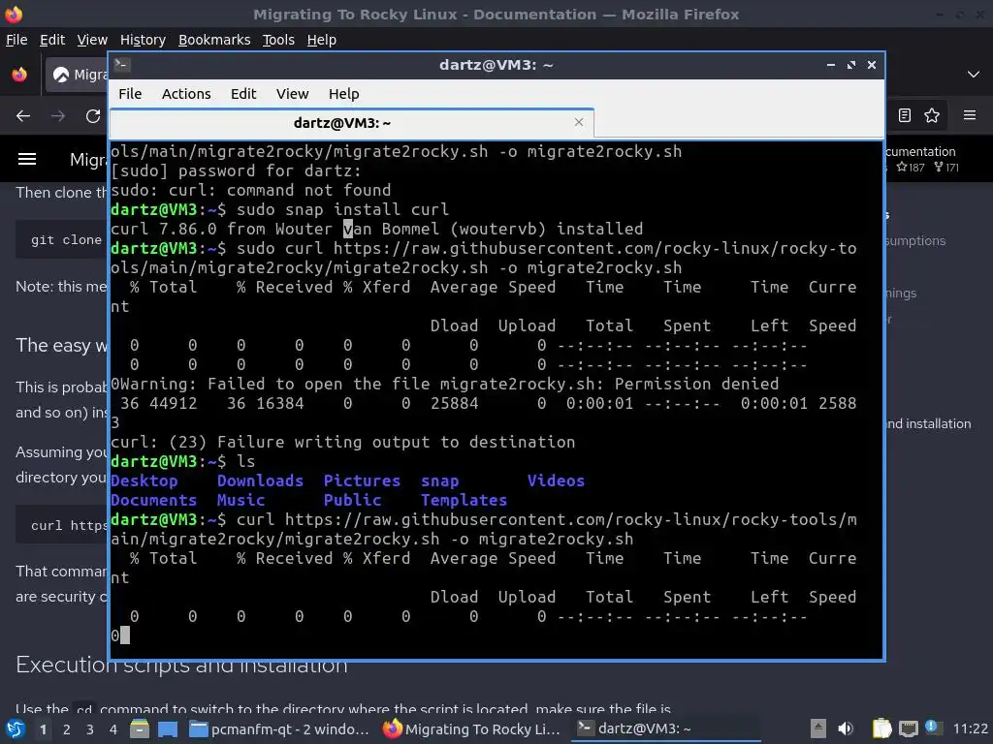Open removable media eject icon in tray
The image size is (993, 744).
tap(817, 728)
